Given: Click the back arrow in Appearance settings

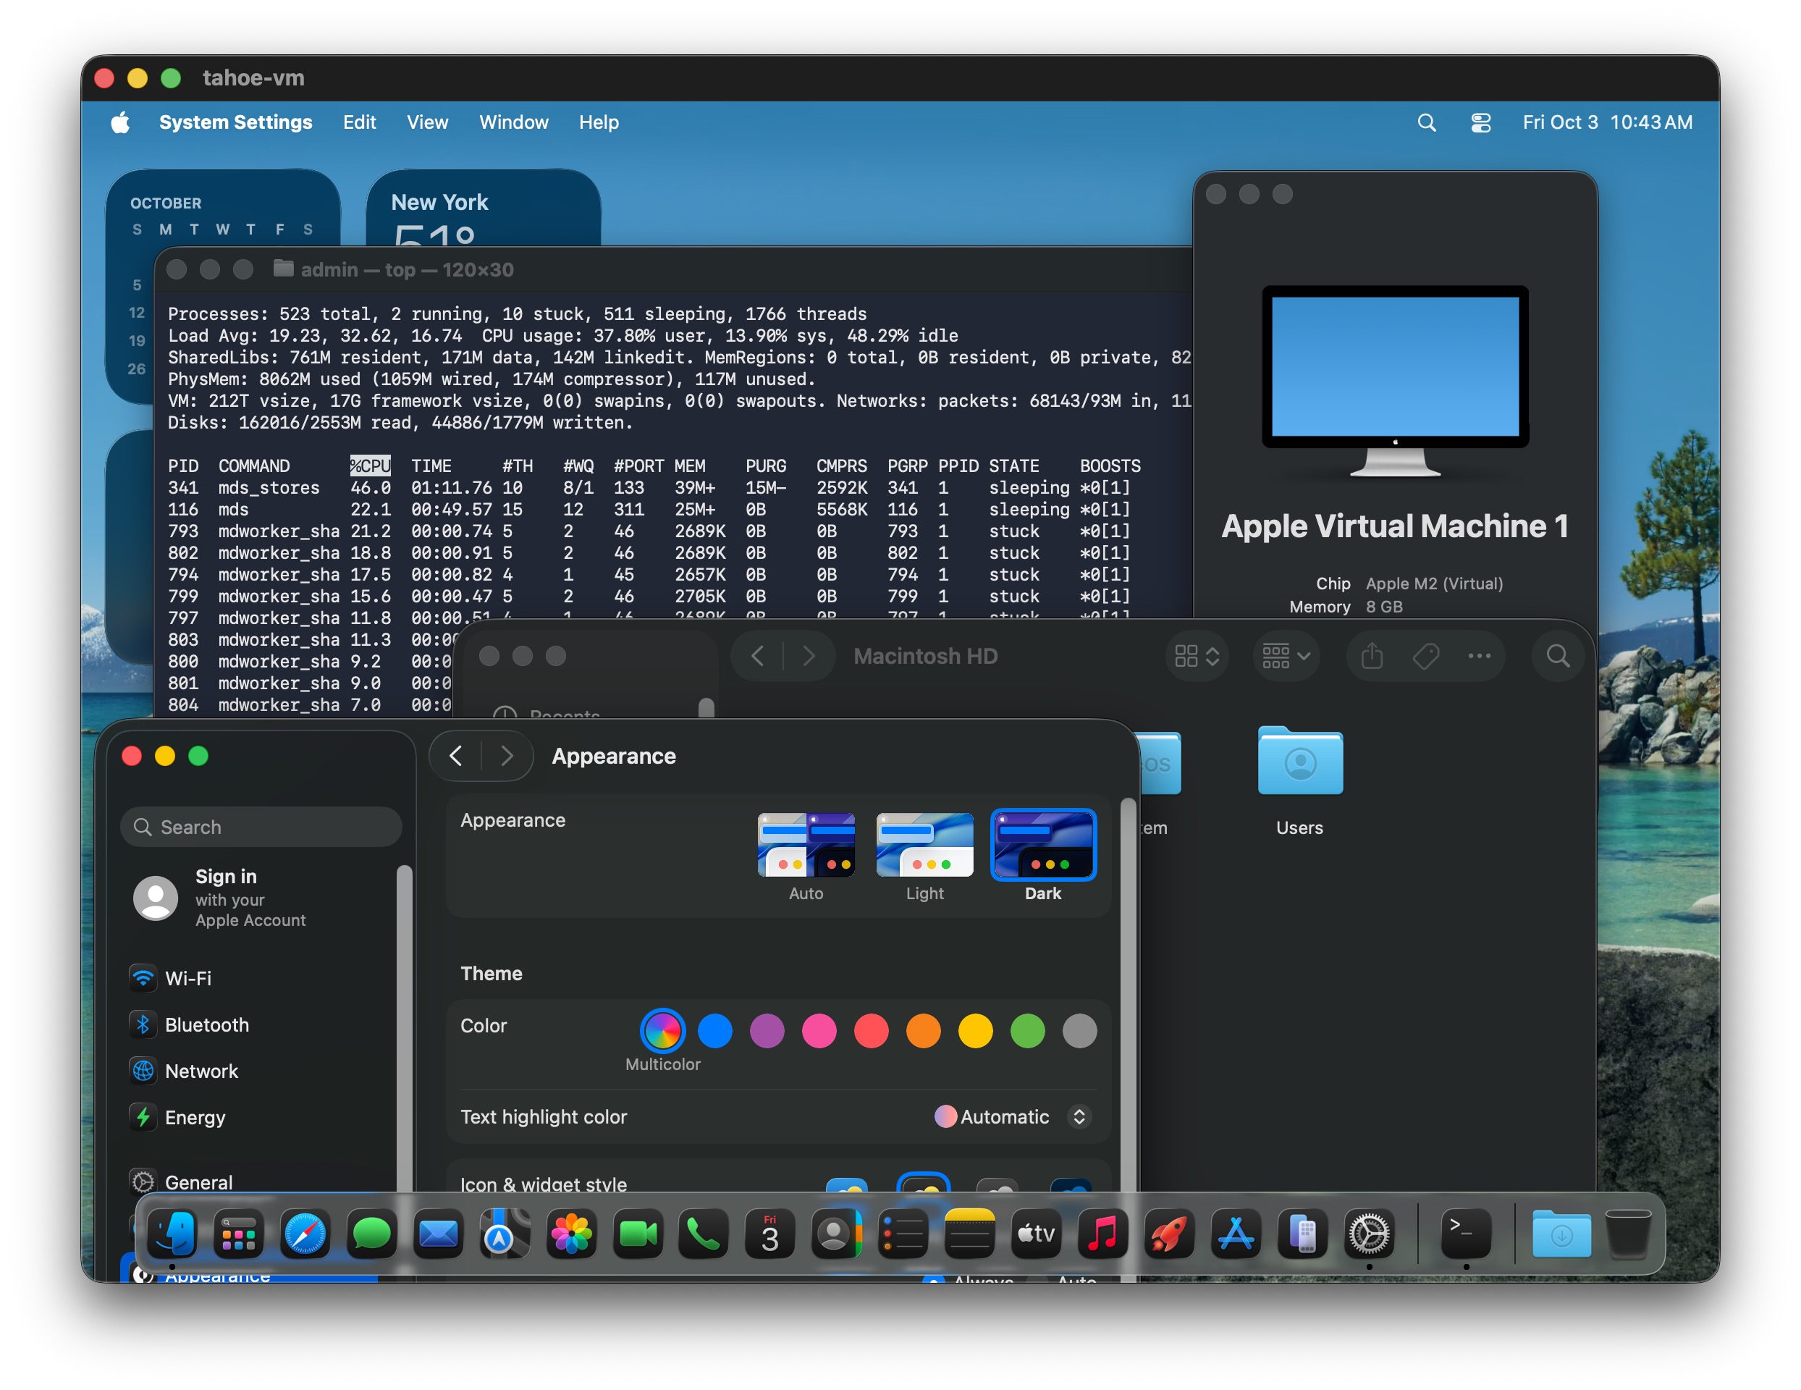Looking at the screenshot, I should pyautogui.click(x=455, y=756).
